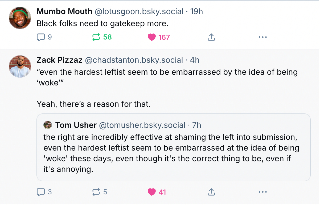Open Zack Pizzaz's profile avatar
Viewport: 320px width, 205px height.
20,66
